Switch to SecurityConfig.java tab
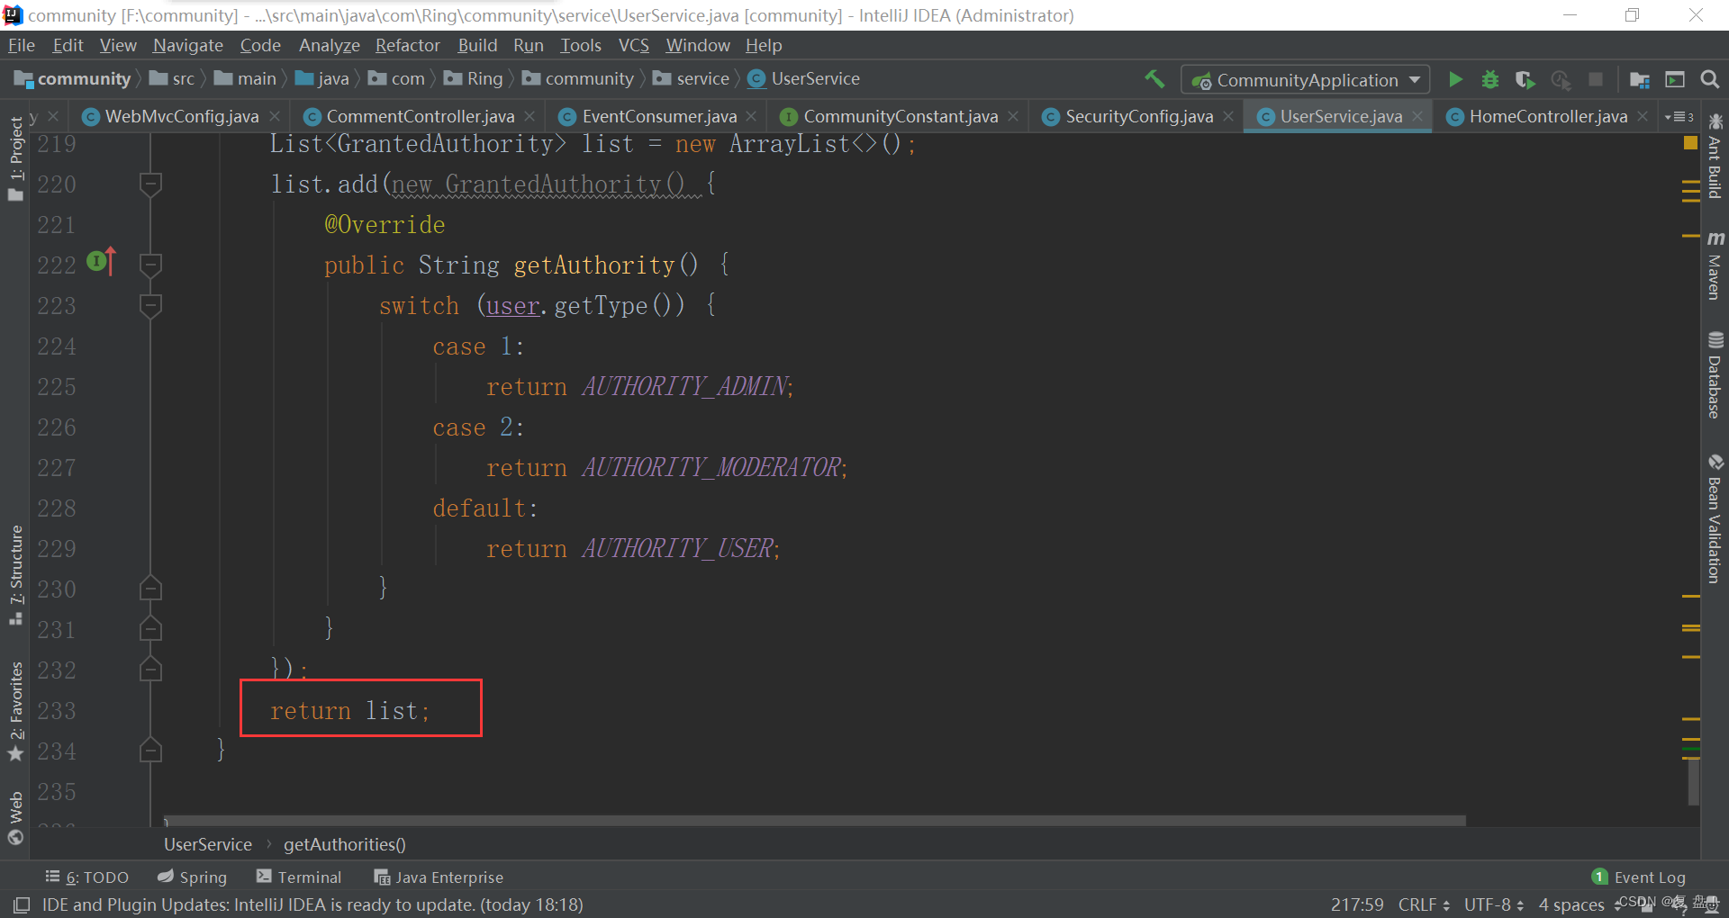The height and width of the screenshot is (918, 1729). pyautogui.click(x=1138, y=117)
